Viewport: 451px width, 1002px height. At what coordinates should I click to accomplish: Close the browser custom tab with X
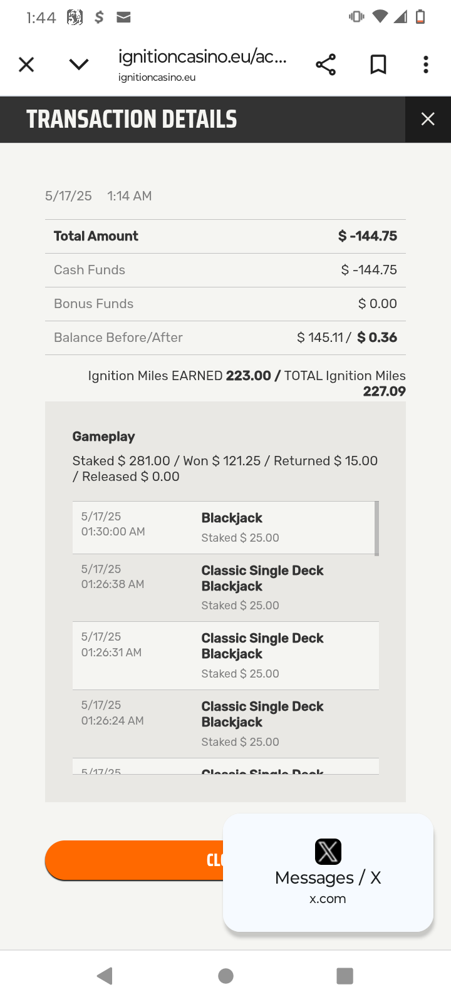pos(26,65)
